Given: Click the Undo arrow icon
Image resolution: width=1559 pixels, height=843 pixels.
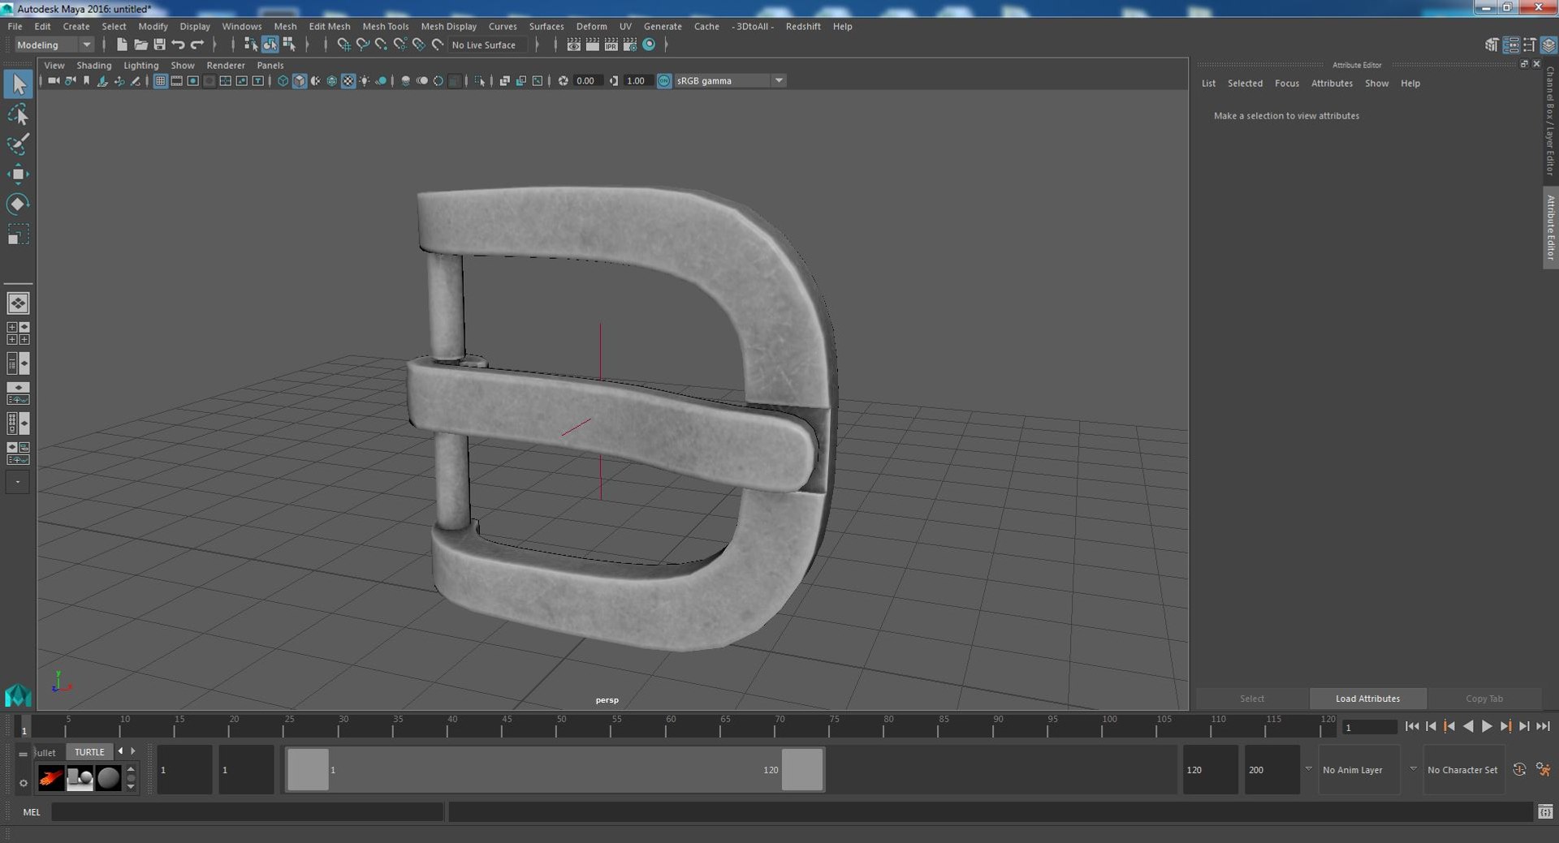Looking at the screenshot, I should 178,45.
